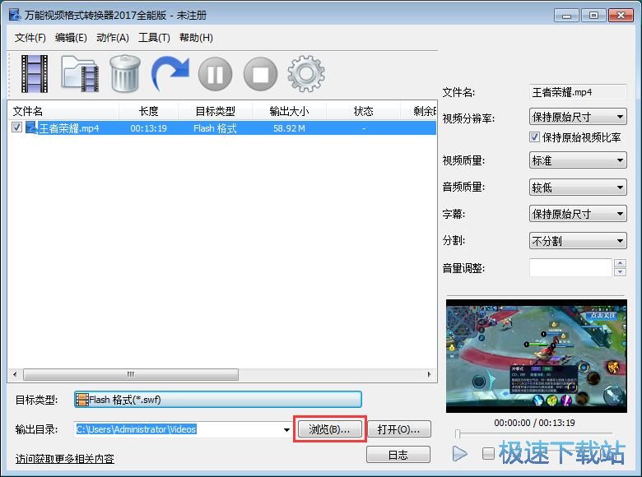
Task: Open the 字幕 dropdown
Action: [578, 214]
